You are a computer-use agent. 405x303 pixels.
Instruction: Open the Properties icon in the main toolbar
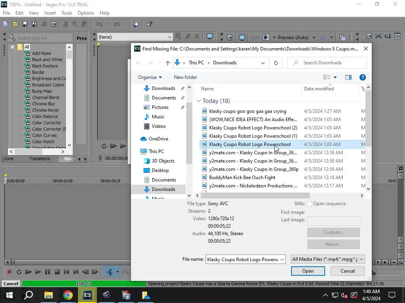53,24
